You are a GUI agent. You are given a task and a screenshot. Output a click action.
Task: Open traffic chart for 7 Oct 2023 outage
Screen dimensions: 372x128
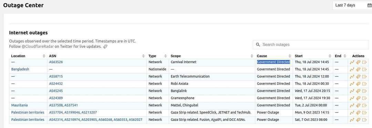352,120
